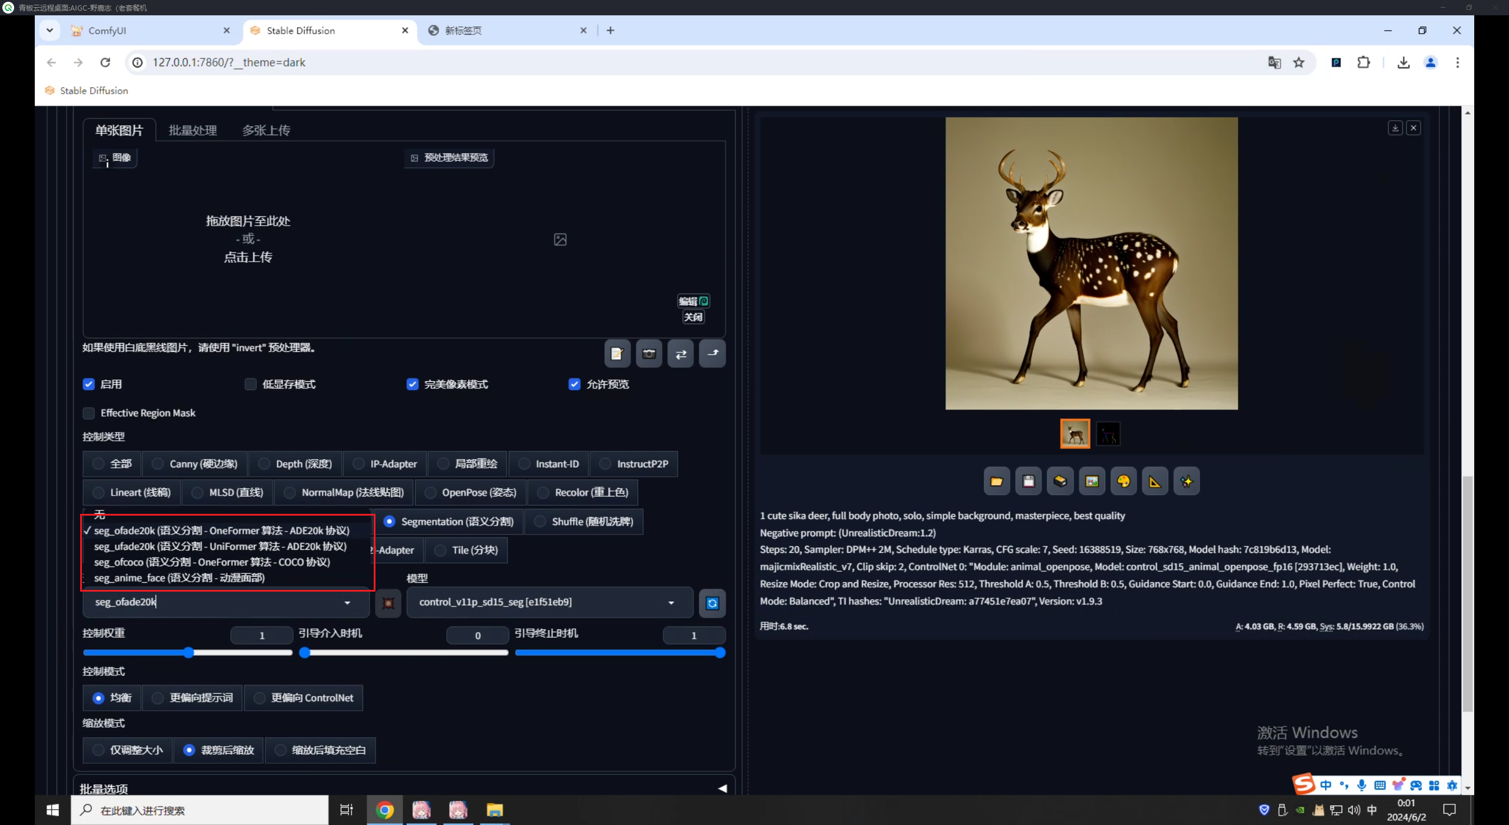The image size is (1509, 825).
Task: Open the notification center icon
Action: (1450, 810)
